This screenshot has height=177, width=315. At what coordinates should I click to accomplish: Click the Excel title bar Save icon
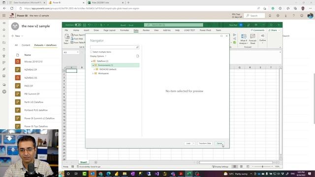[85, 25]
